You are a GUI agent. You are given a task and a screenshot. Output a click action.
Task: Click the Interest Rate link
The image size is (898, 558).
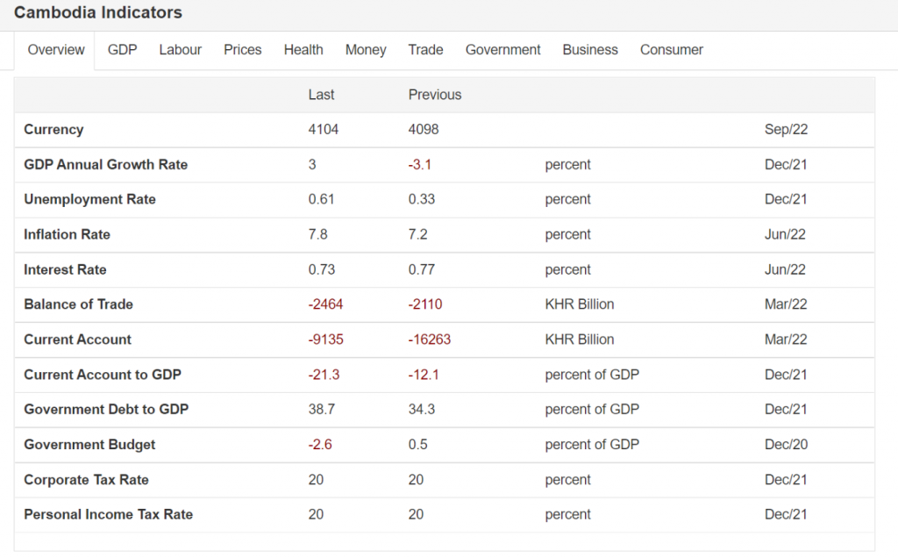tap(65, 269)
